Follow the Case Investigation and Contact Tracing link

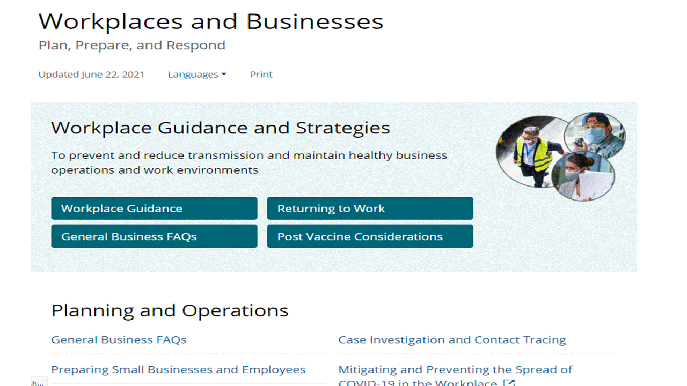tap(452, 340)
